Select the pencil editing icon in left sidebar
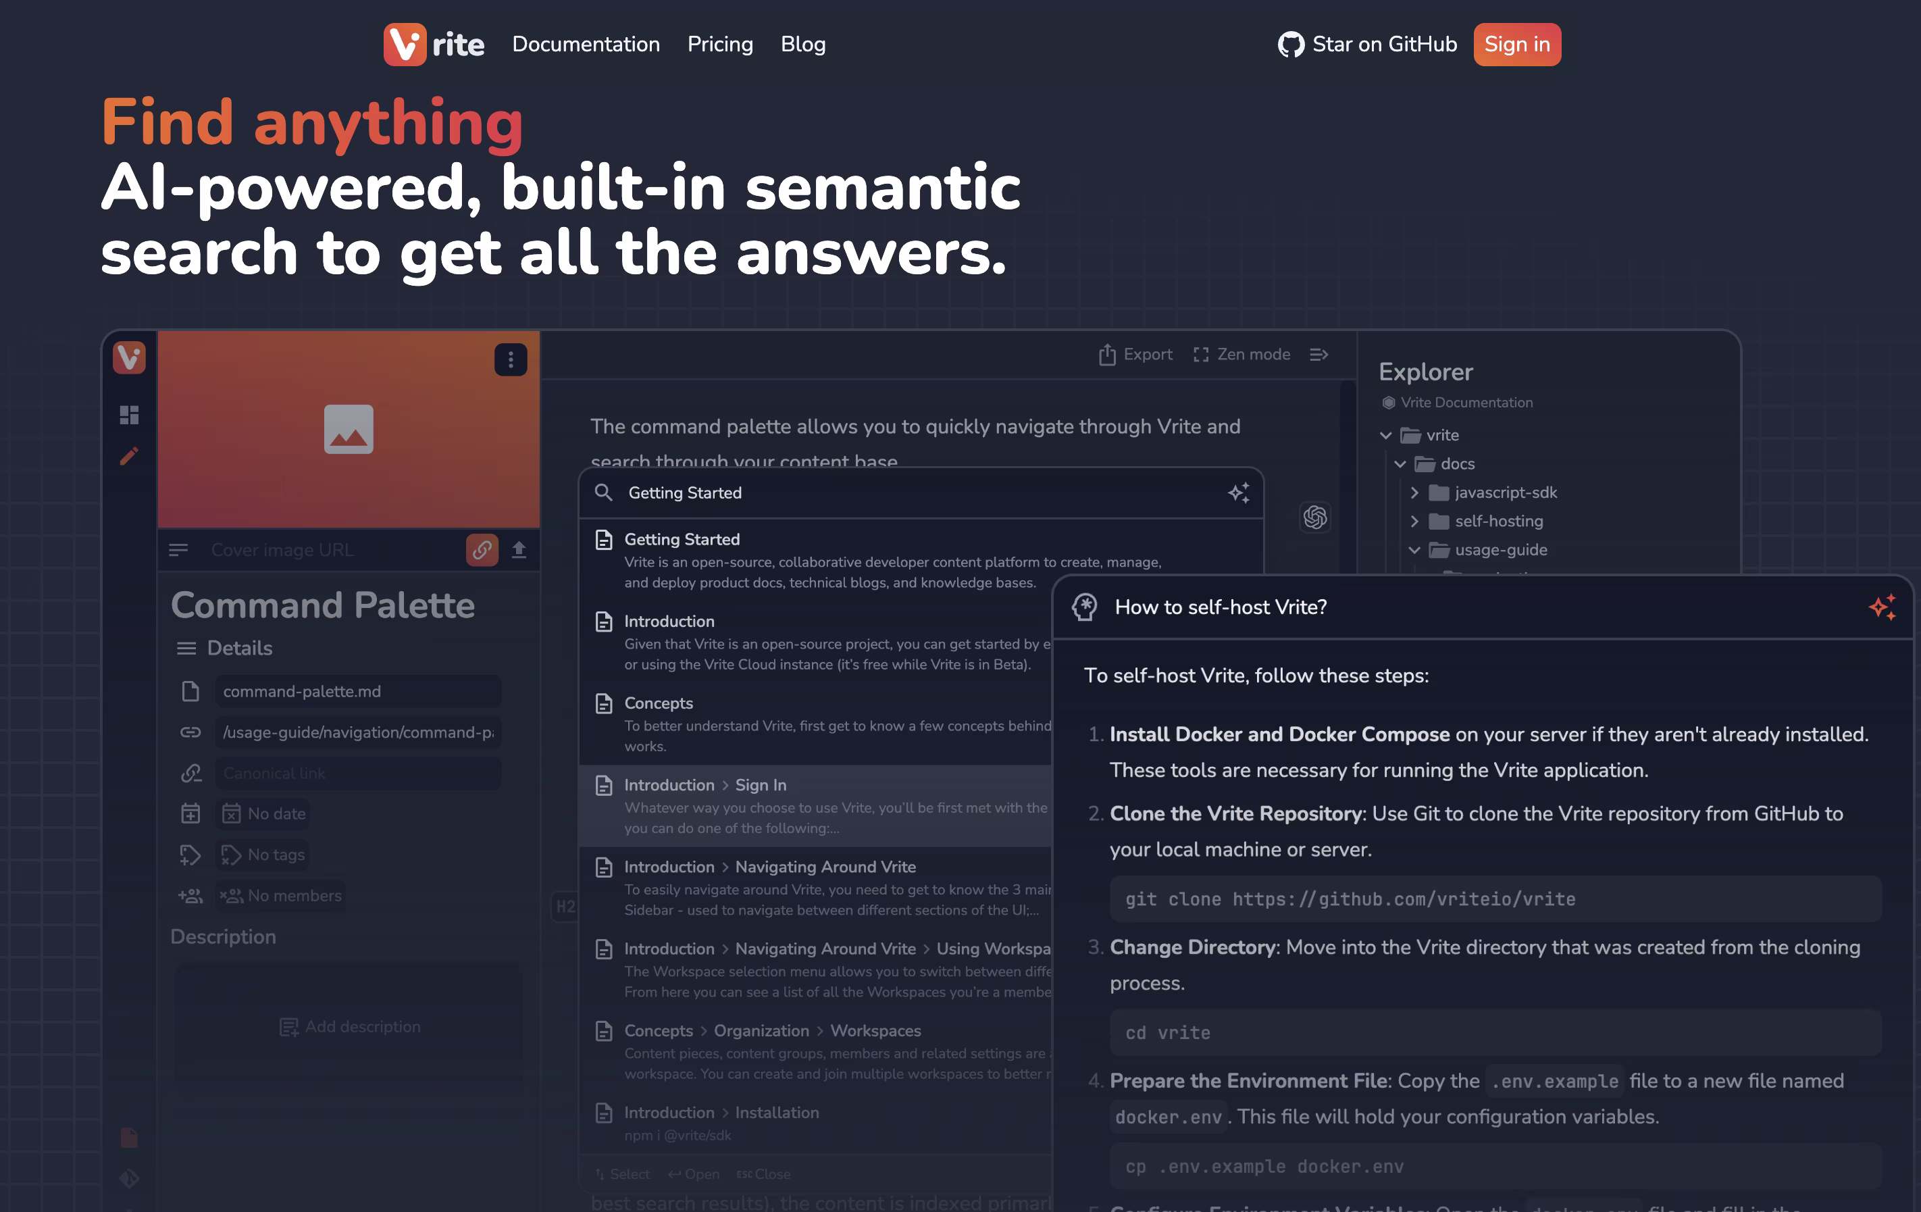The width and height of the screenshot is (1921, 1212). point(128,455)
